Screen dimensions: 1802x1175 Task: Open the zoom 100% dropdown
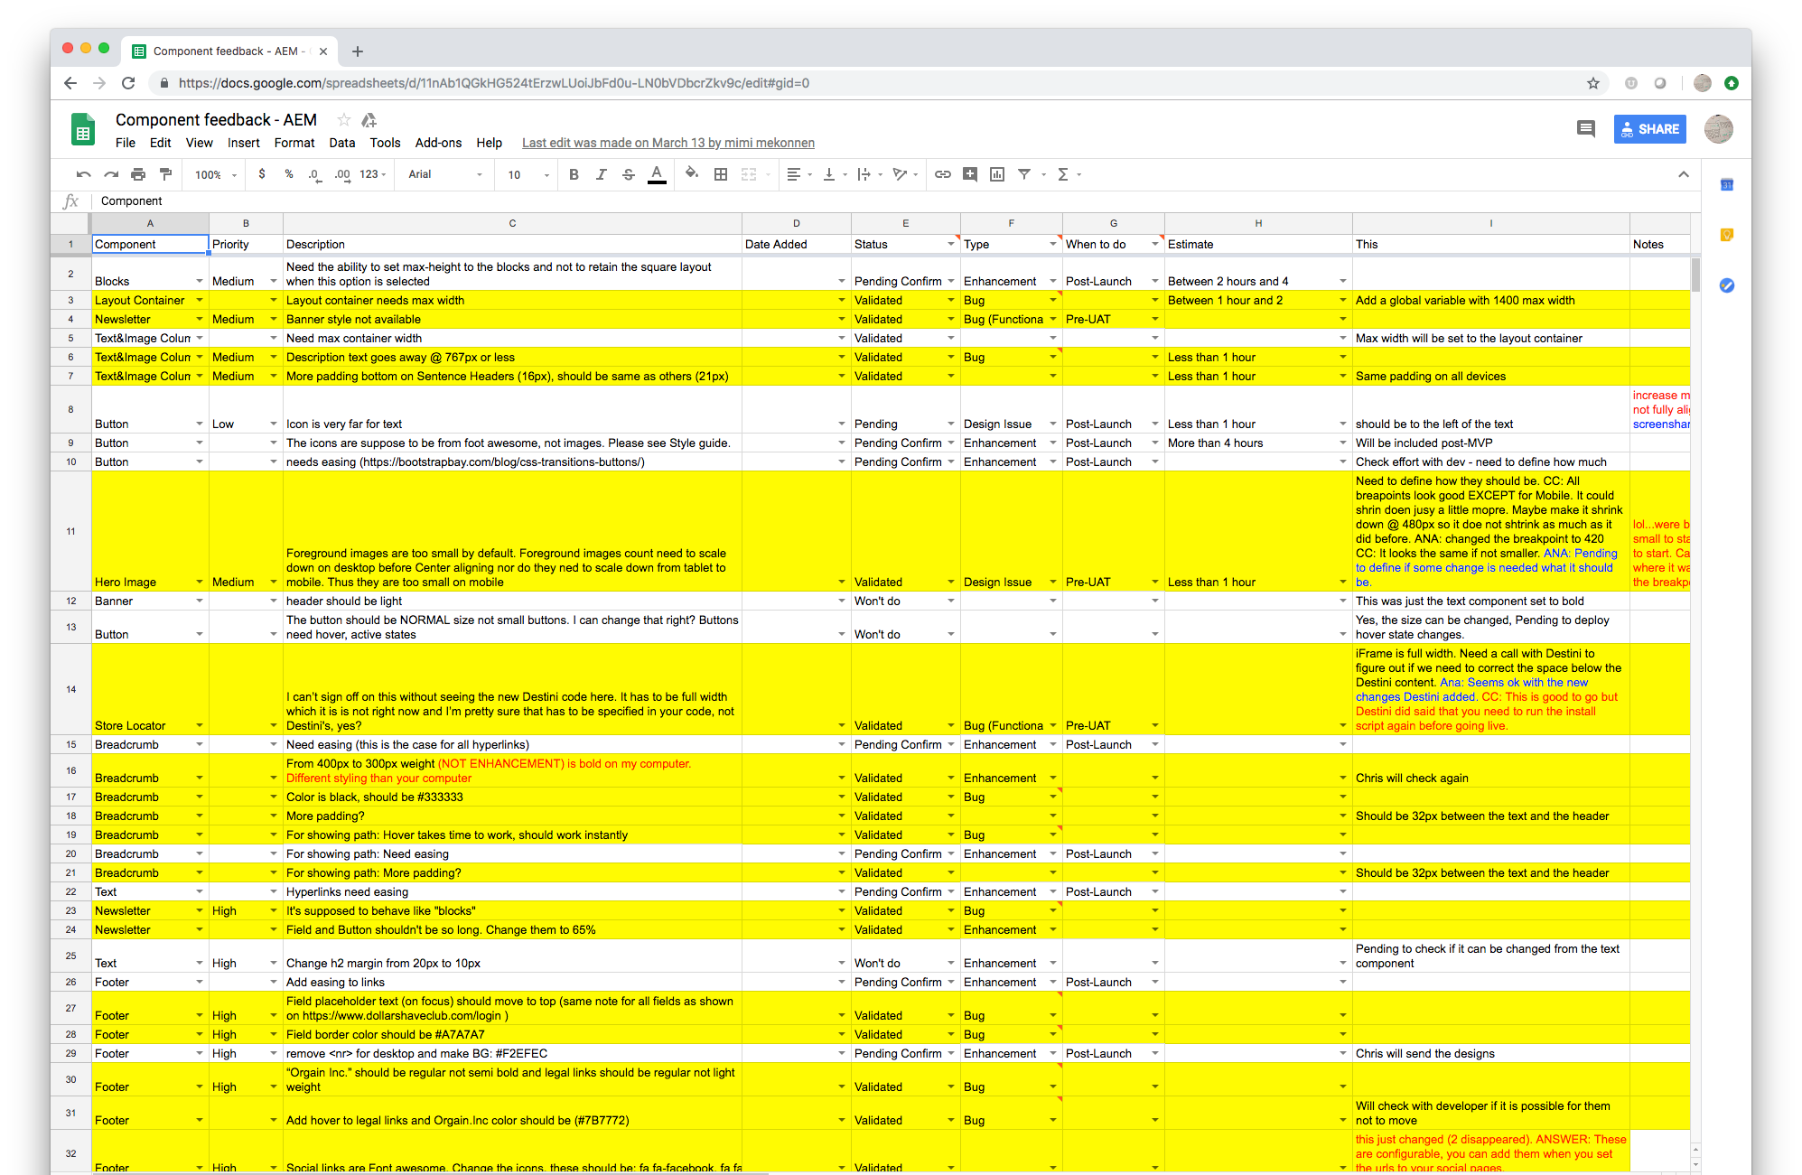(216, 174)
